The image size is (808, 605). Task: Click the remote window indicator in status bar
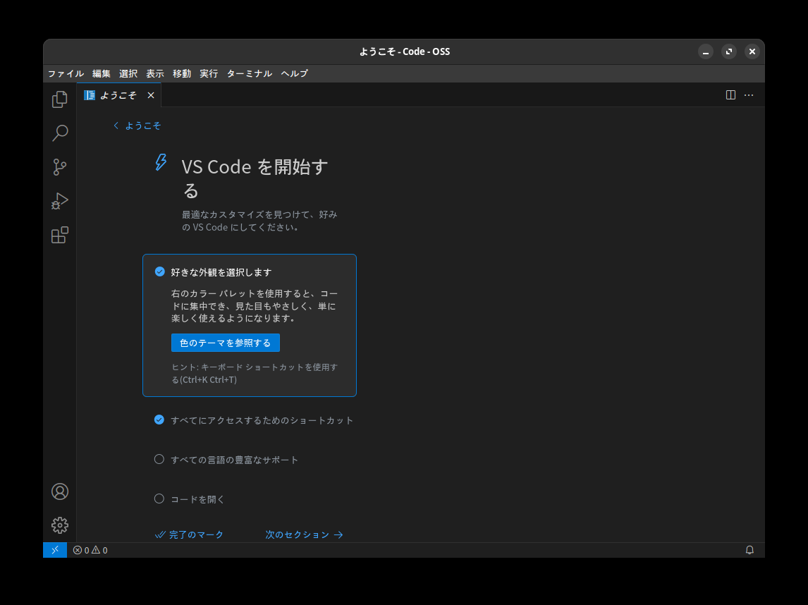tap(55, 550)
